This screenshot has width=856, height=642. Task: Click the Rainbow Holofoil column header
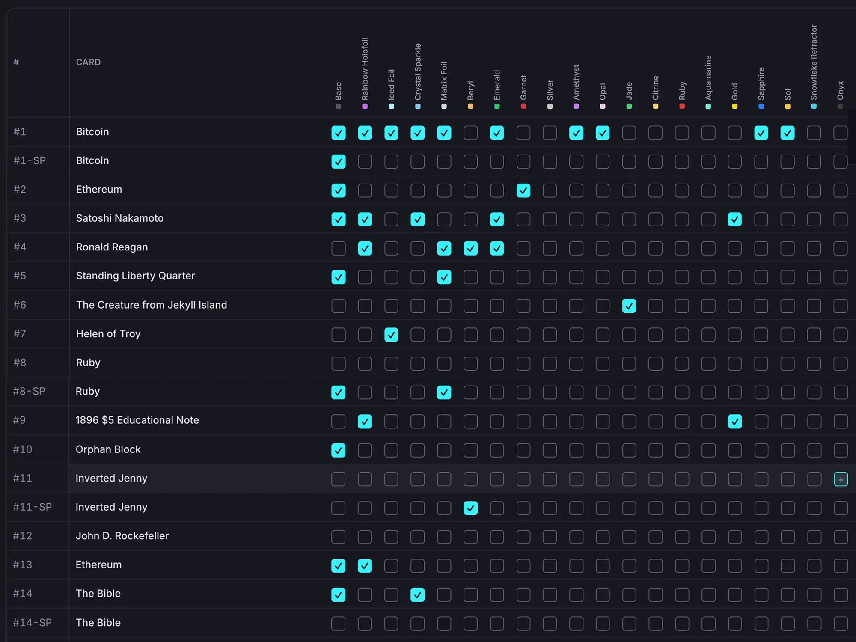(365, 69)
